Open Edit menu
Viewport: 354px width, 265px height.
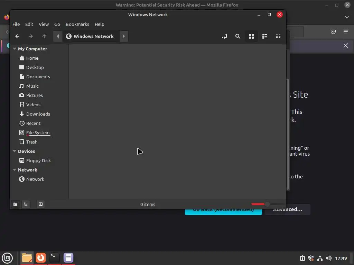pyautogui.click(x=29, y=24)
